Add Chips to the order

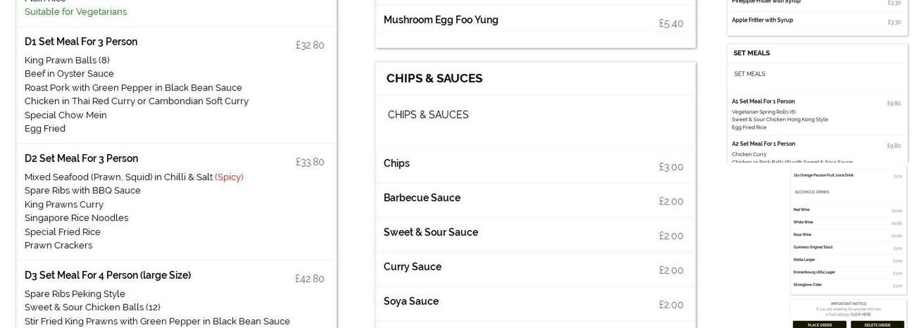pos(396,164)
